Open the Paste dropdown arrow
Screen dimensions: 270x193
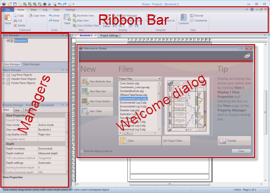click(8, 26)
